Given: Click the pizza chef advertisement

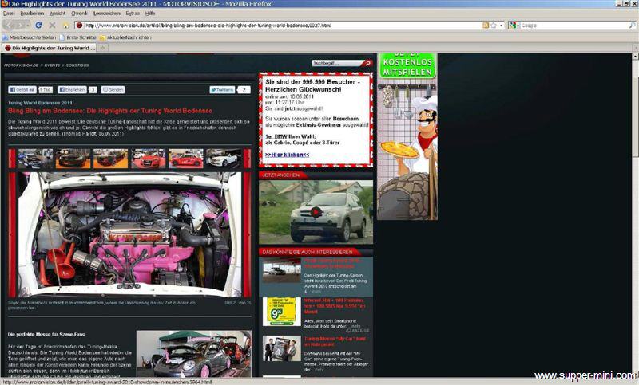Looking at the screenshot, I should (407, 151).
